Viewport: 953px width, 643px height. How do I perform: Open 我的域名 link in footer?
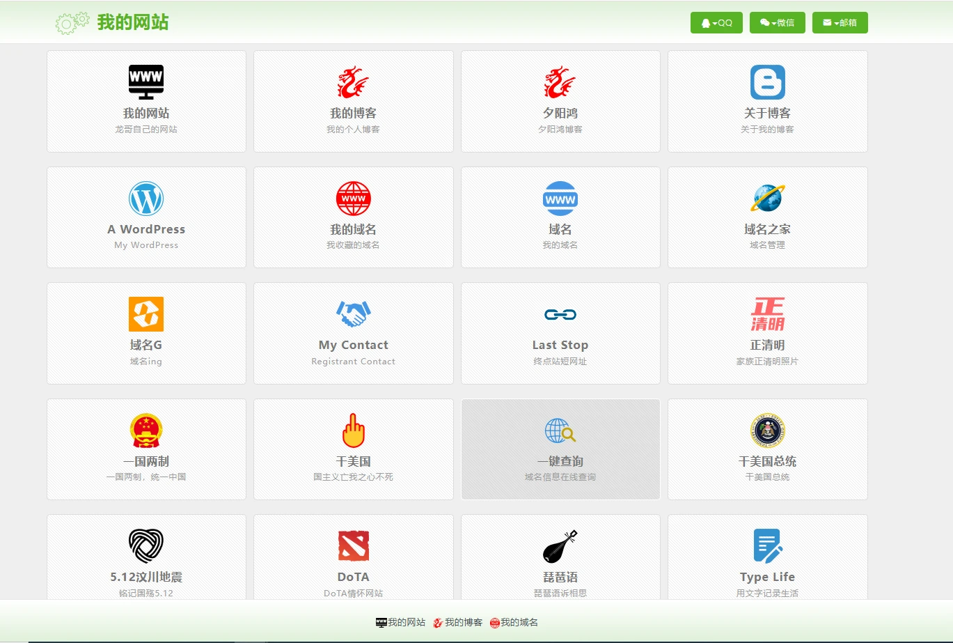click(x=514, y=622)
